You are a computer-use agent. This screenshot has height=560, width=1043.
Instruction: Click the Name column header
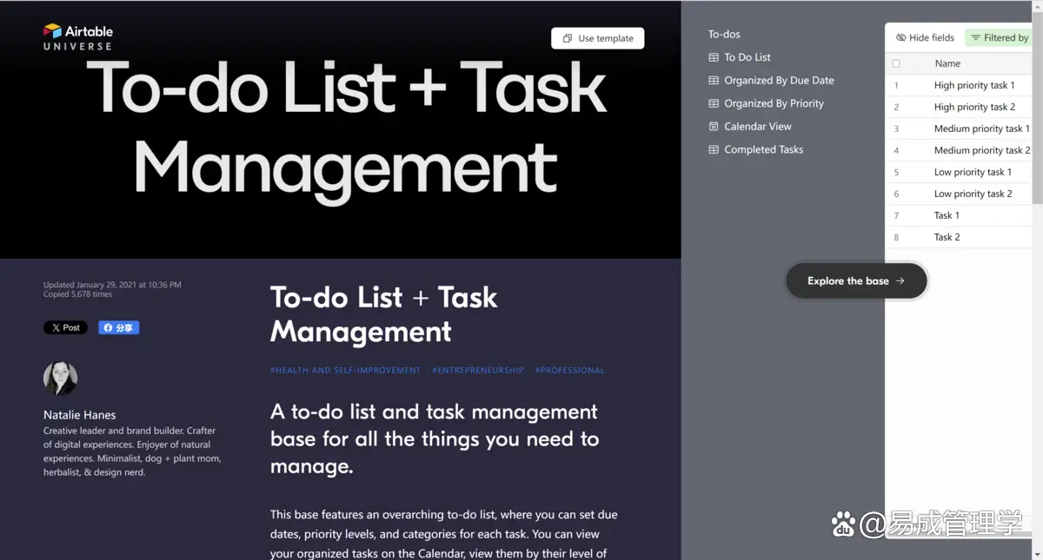pyautogui.click(x=947, y=63)
